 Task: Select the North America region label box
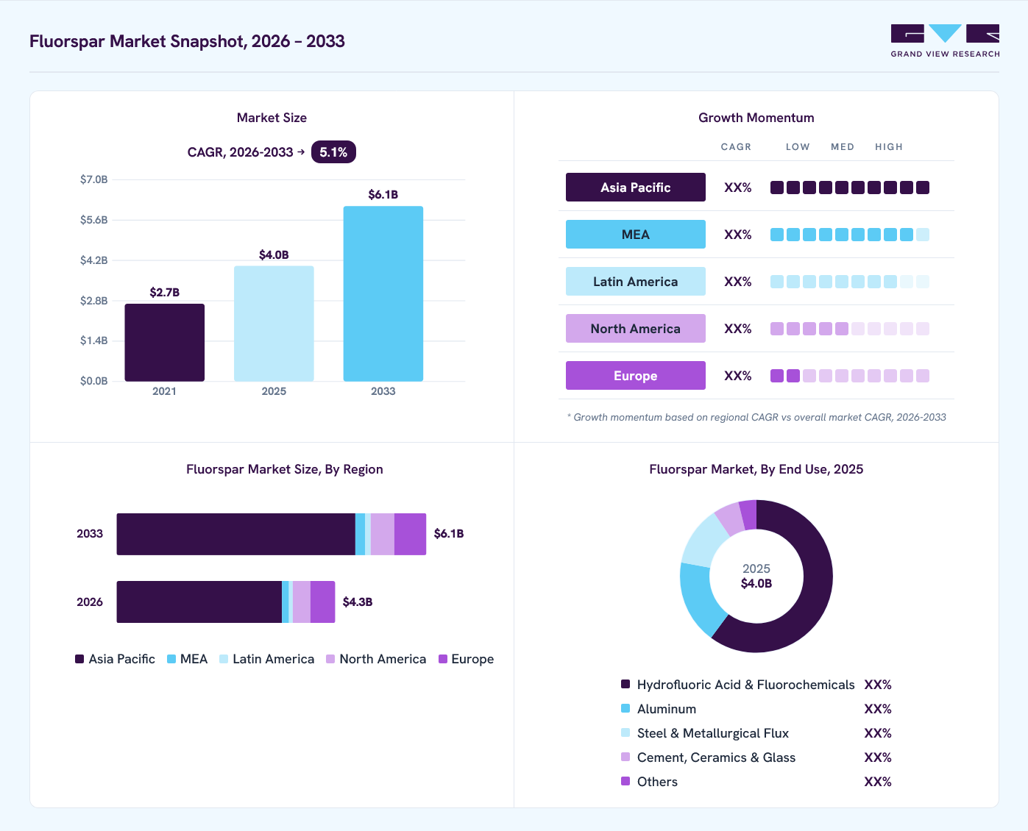point(636,329)
